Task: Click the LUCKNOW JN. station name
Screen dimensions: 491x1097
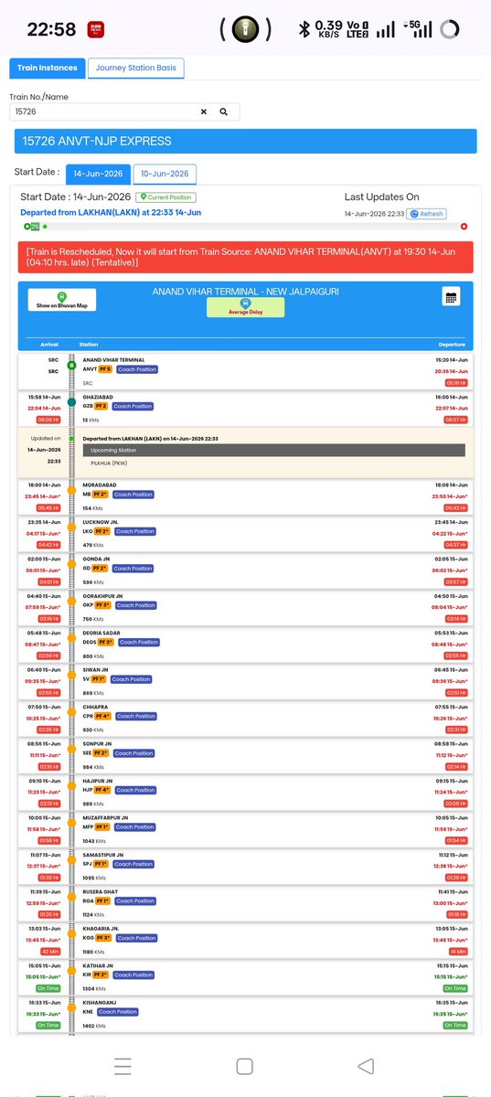Action: 101,522
